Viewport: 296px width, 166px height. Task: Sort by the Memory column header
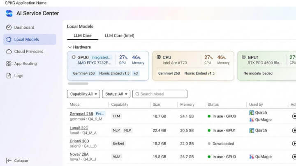click(187, 105)
